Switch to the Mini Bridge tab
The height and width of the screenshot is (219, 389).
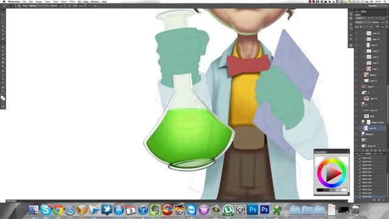[x=12, y=201]
